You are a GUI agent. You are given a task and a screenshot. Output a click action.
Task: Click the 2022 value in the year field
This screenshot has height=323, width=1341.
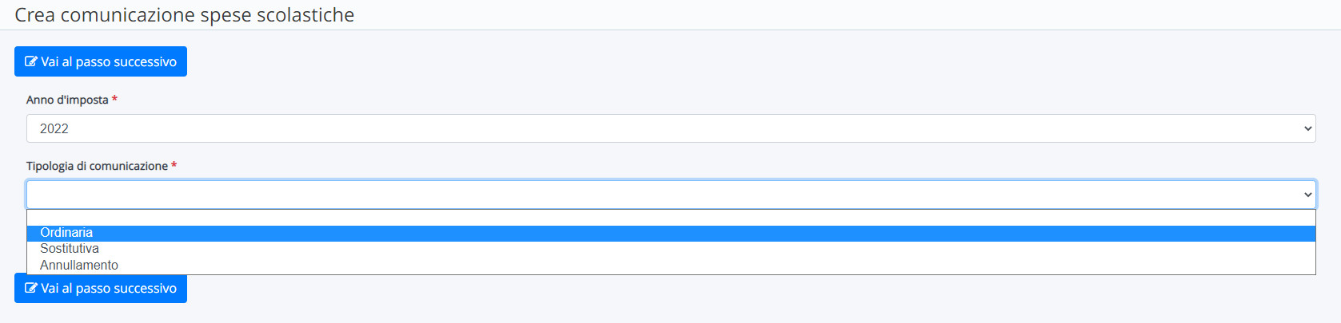54,128
